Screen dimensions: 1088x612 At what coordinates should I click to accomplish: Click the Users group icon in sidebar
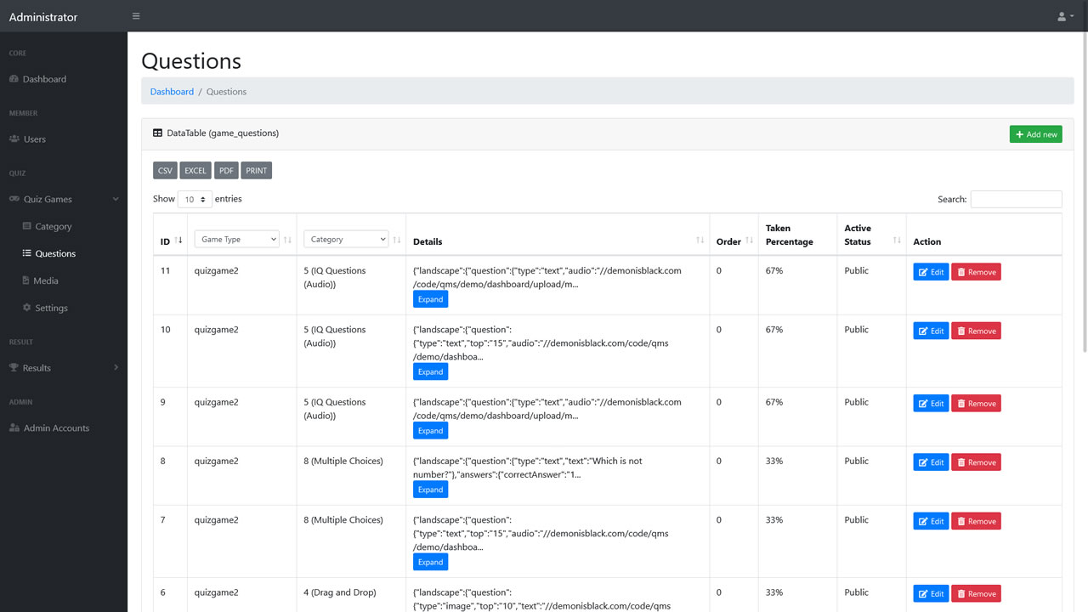point(14,139)
